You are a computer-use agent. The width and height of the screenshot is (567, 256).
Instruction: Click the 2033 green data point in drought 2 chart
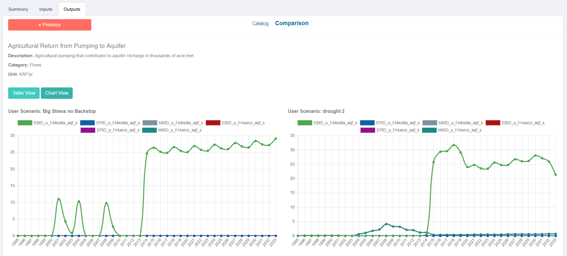coord(556,175)
